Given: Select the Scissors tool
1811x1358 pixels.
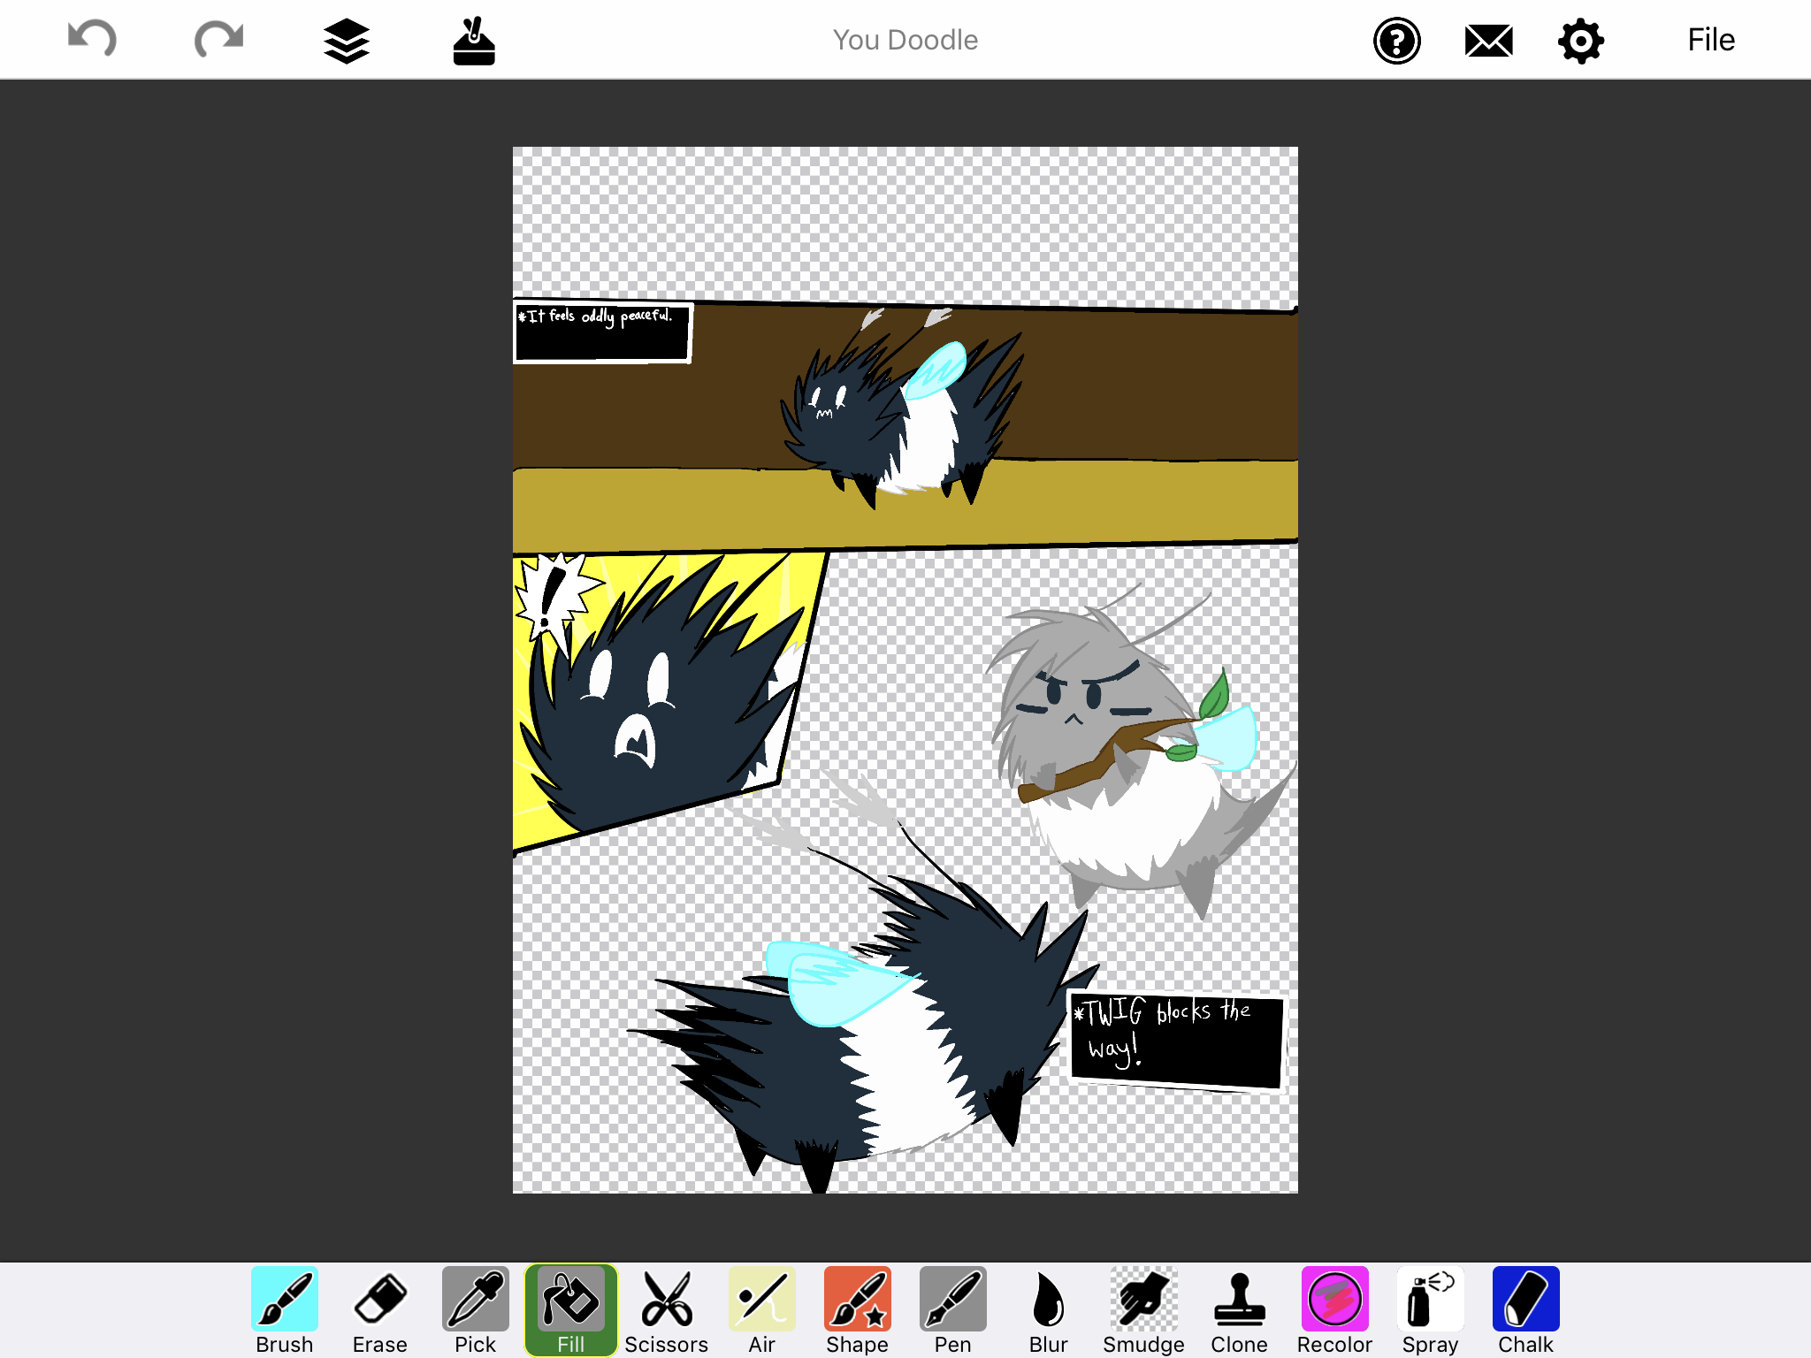Looking at the screenshot, I should point(663,1300).
